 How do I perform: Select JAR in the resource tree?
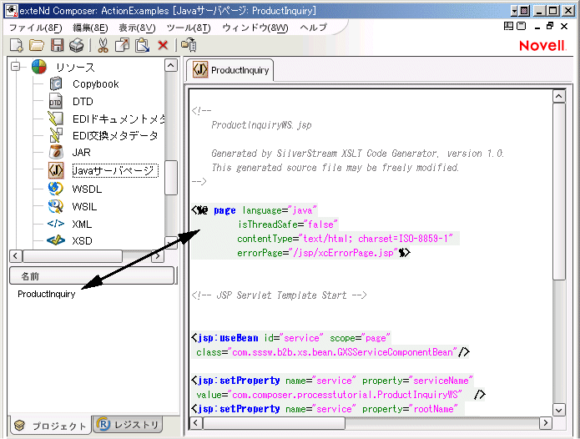click(x=82, y=153)
